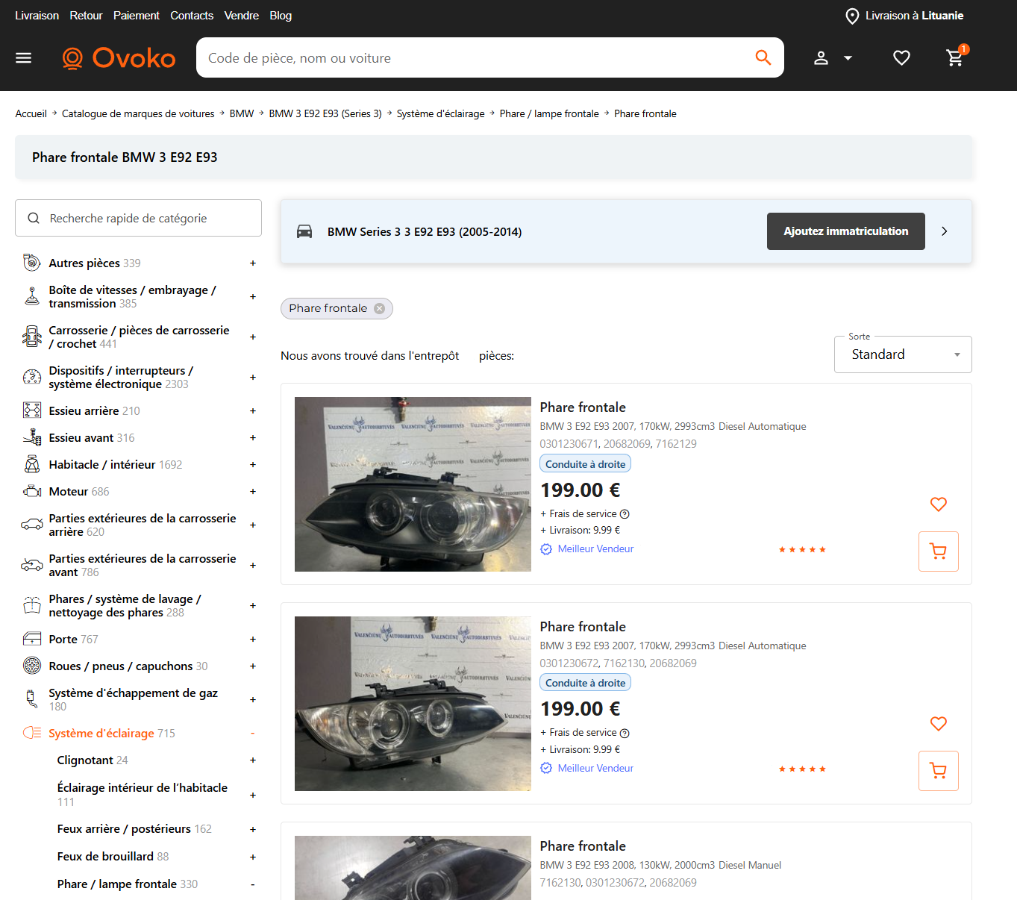Screen dimensions: 1017x900
Task: Click the Ovoko logo
Action: click(119, 58)
